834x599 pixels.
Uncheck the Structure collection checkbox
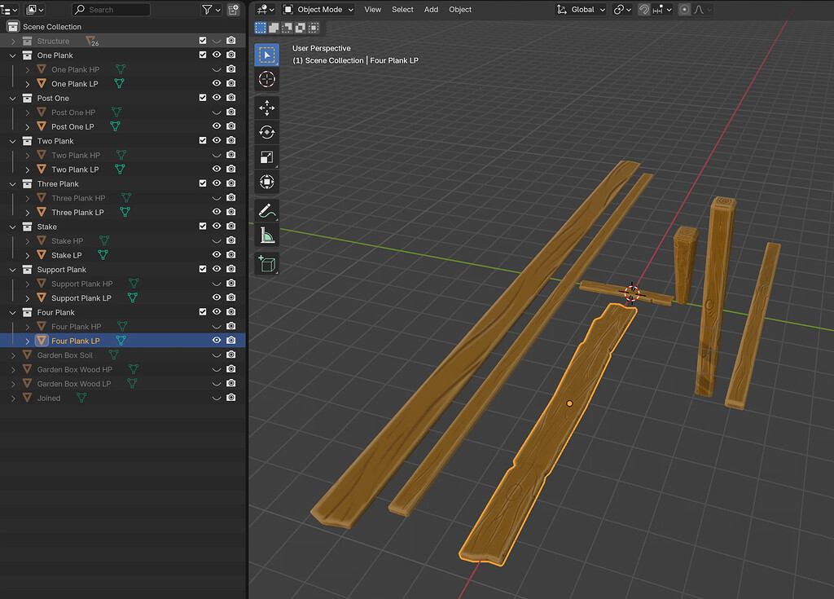click(x=202, y=40)
